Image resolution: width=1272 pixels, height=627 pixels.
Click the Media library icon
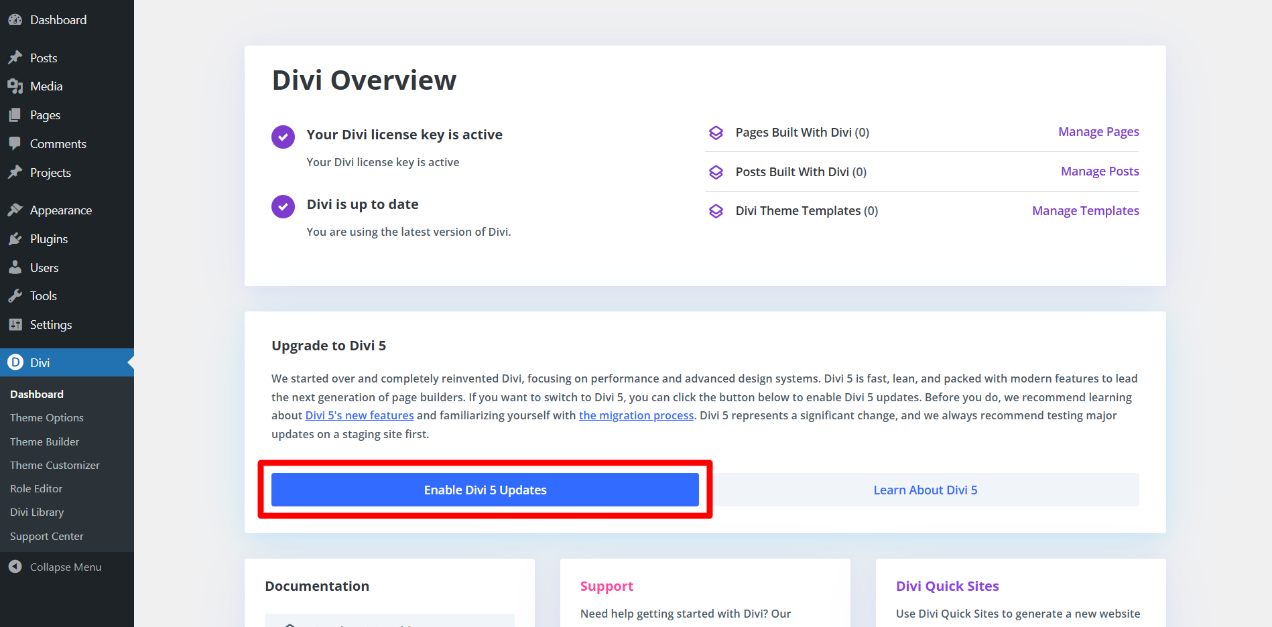[15, 86]
